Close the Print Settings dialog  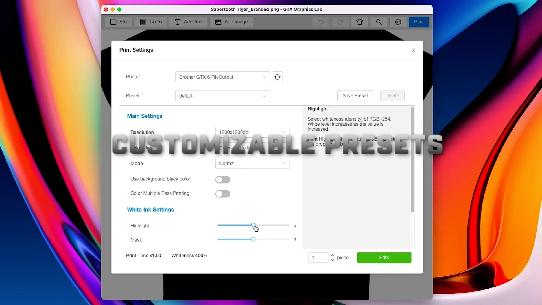pos(413,50)
